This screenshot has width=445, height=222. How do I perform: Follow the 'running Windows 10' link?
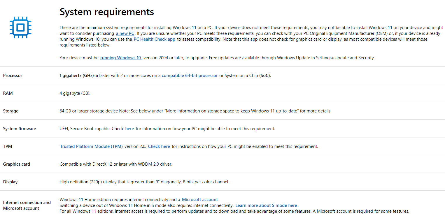(x=120, y=58)
